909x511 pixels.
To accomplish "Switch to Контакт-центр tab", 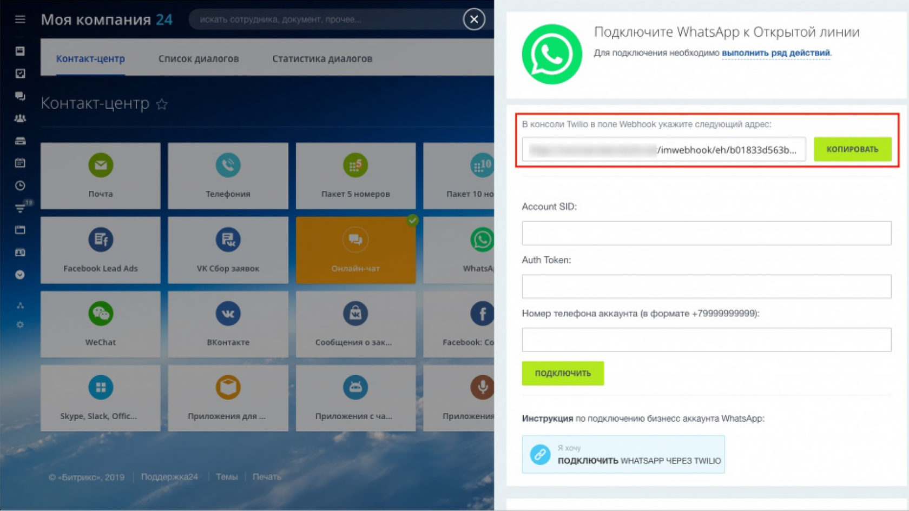I will 90,58.
